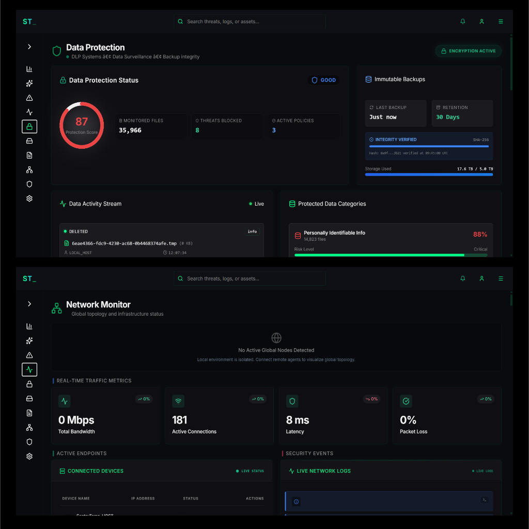Open notifications bell in Network Monitor window
The width and height of the screenshot is (529, 529).
tap(462, 278)
